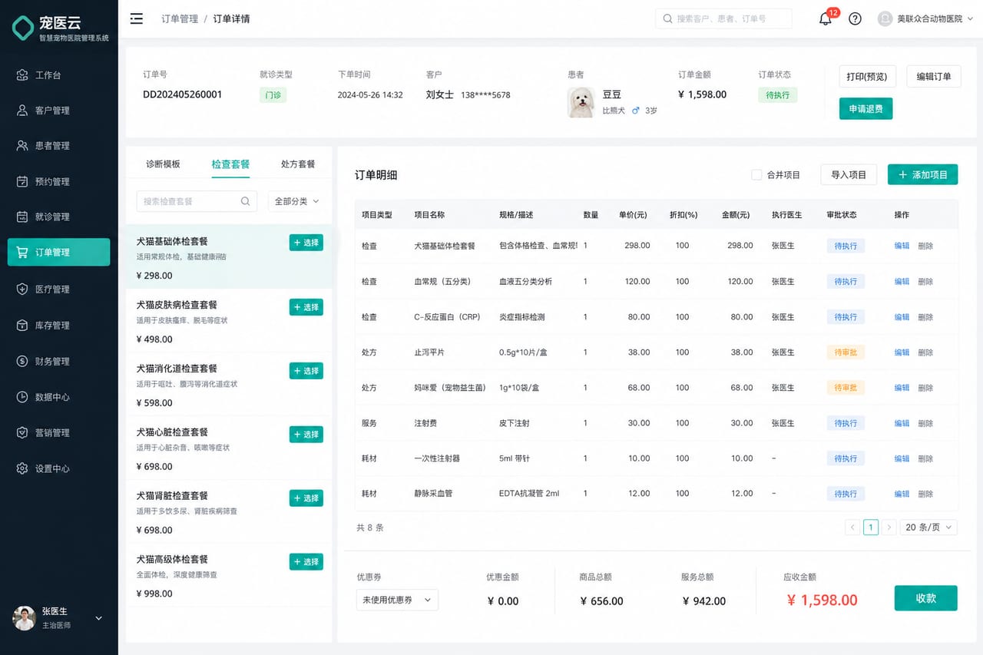The image size is (983, 655).
Task: Edit the 一次性注射器 row
Action: coord(902,458)
